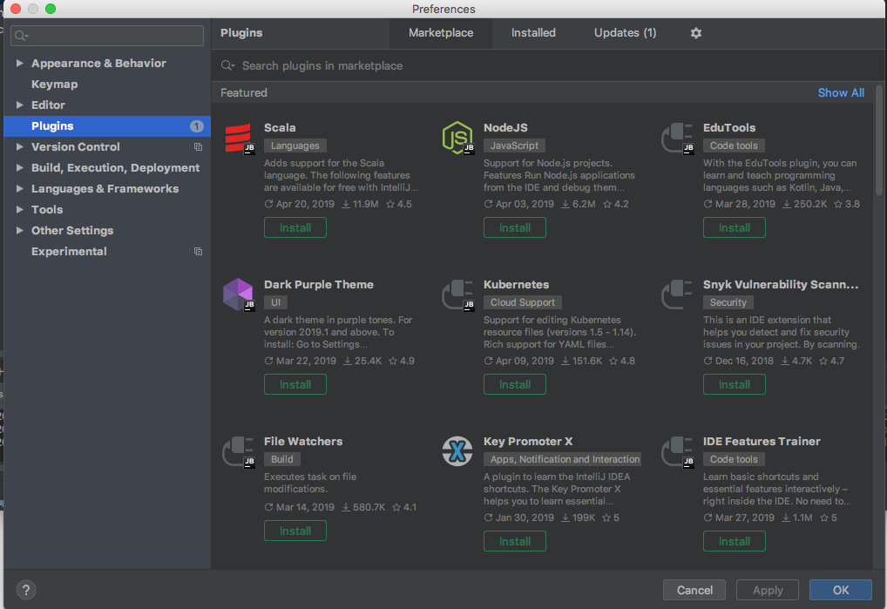Click the Key Promoter X icon
887x609 pixels.
tap(457, 451)
